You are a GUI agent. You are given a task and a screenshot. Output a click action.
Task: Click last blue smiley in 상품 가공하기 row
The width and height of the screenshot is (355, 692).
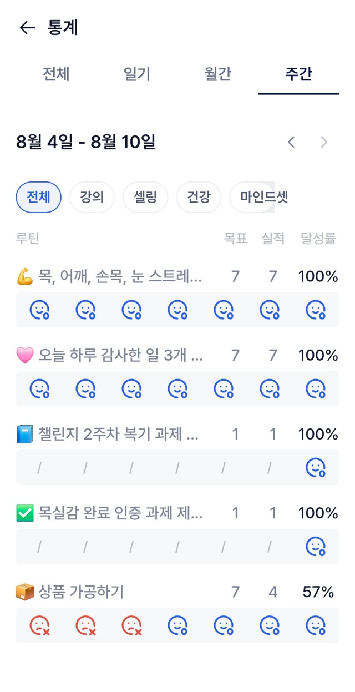pyautogui.click(x=316, y=625)
